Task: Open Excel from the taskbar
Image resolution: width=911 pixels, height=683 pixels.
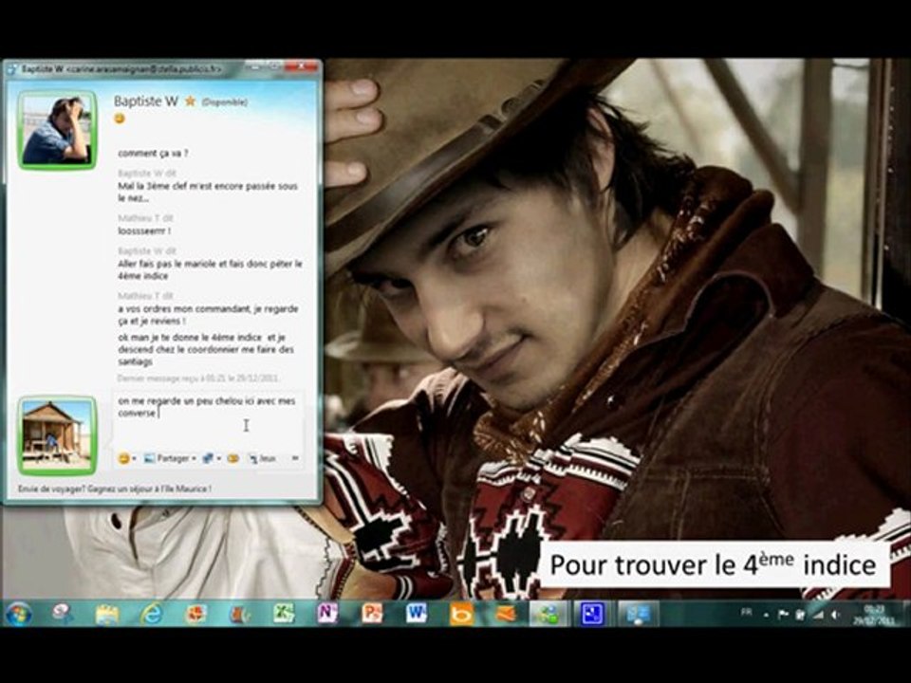Action: click(x=284, y=614)
